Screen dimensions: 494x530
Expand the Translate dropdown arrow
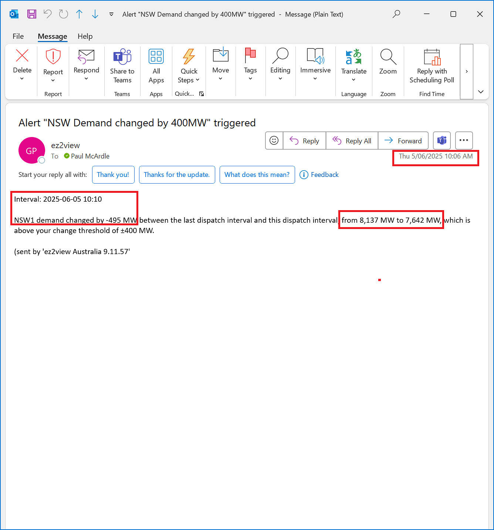click(353, 80)
